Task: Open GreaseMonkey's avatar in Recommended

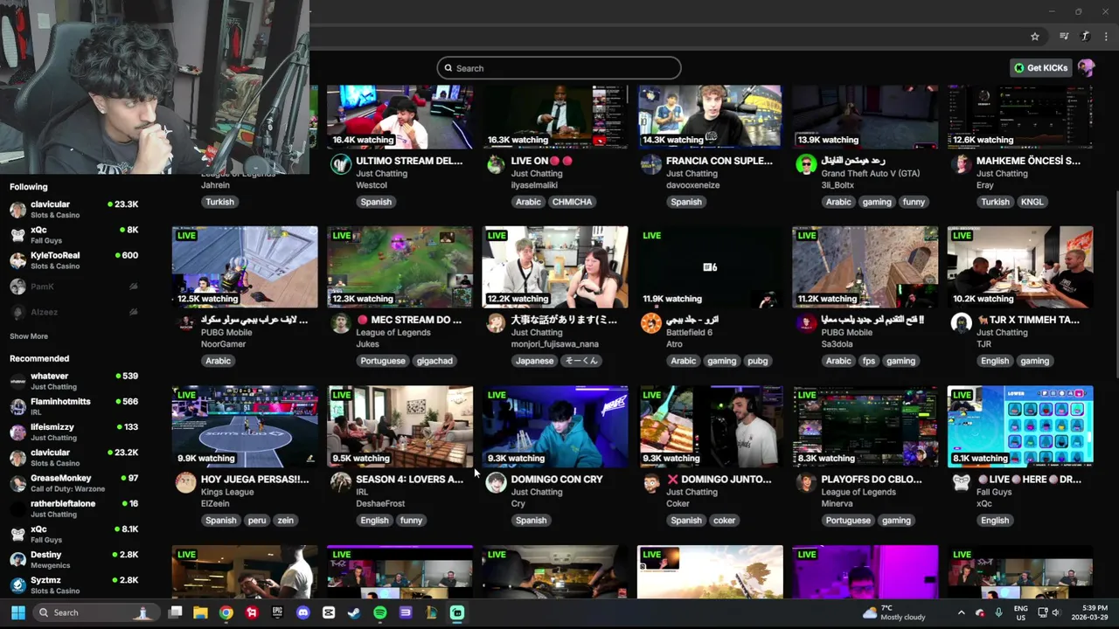Action: click(x=17, y=483)
